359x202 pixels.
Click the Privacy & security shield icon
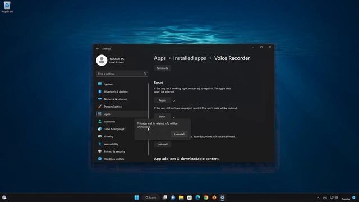click(100, 151)
